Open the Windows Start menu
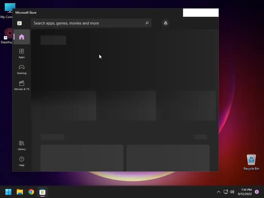 tap(9, 192)
